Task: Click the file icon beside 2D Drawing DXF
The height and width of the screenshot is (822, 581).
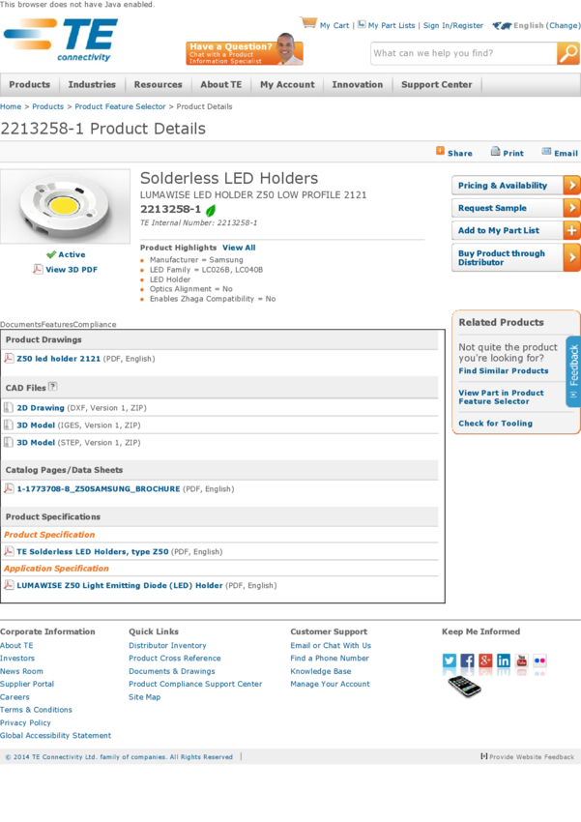Action: click(x=9, y=407)
